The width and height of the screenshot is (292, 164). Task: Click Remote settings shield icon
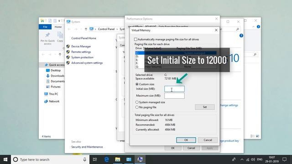coord(68,52)
